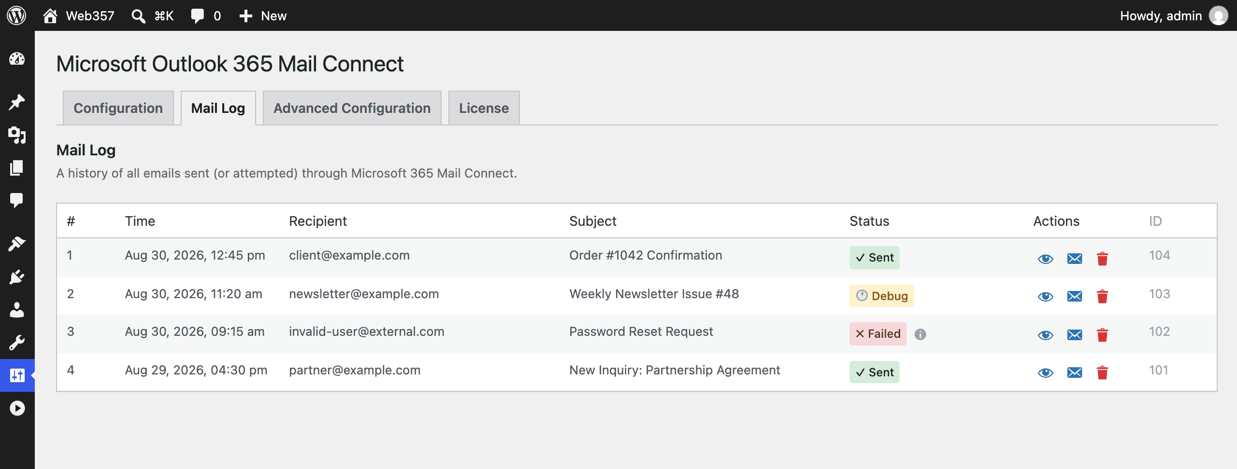Screen dimensions: 1237x469
Task: Open the Posts pushpin sidebar icon
Action: [x=17, y=102]
